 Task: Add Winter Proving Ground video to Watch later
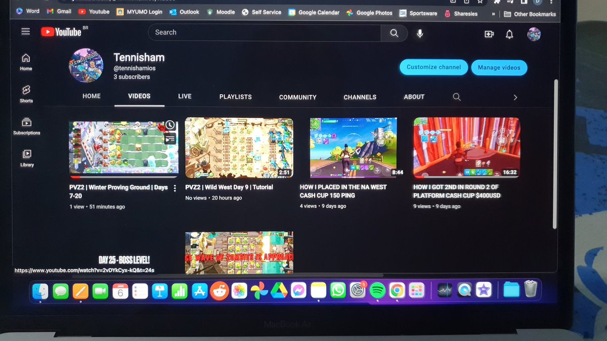click(170, 125)
